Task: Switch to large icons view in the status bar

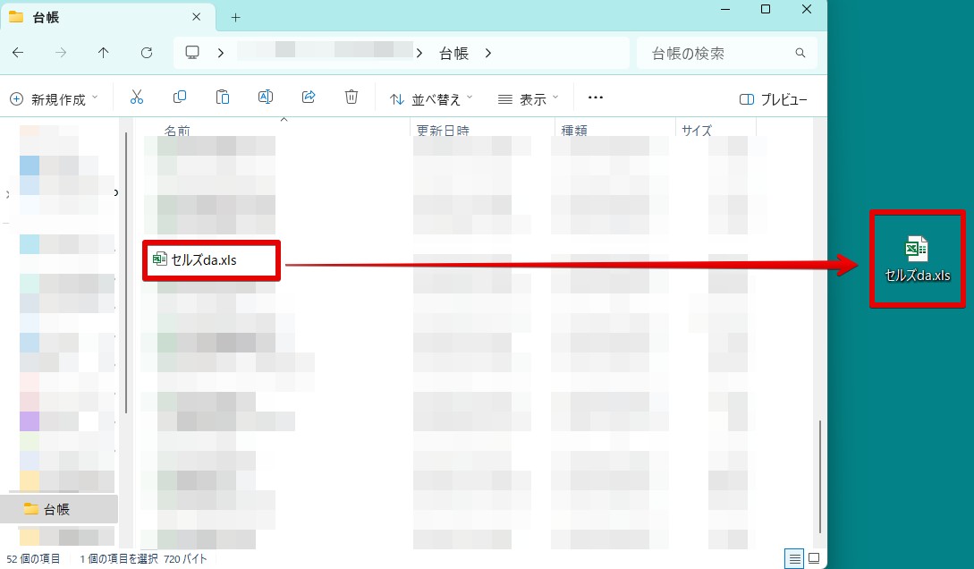Action: tap(814, 558)
